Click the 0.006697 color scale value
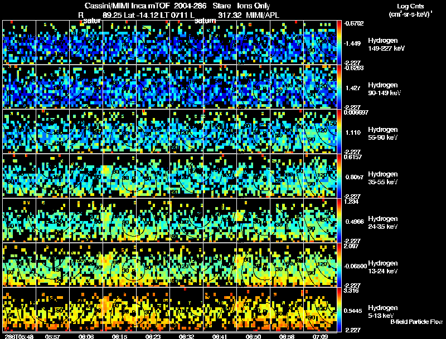Viewport: 446px width, 339px height. (x=356, y=112)
